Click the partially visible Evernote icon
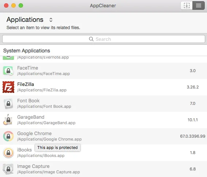Screen dimensions: 207x177 (x=8, y=58)
